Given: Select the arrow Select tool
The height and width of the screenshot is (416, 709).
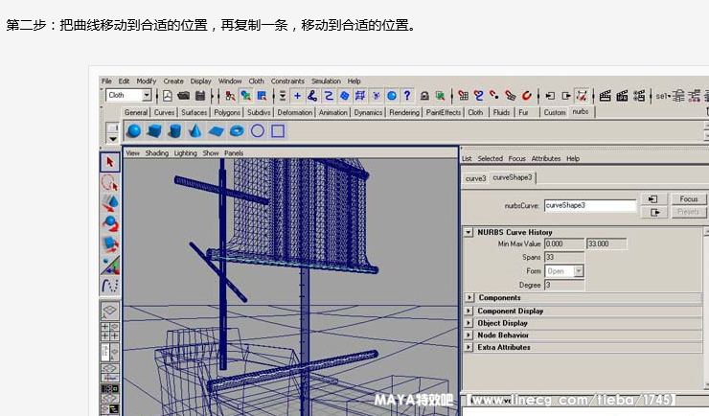Looking at the screenshot, I should pos(109,161).
